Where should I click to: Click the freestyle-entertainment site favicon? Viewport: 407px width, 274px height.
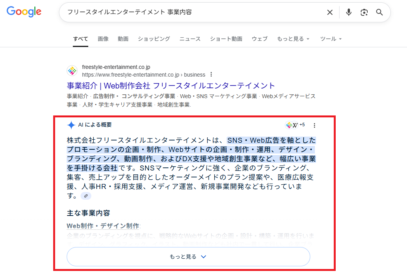pos(72,71)
